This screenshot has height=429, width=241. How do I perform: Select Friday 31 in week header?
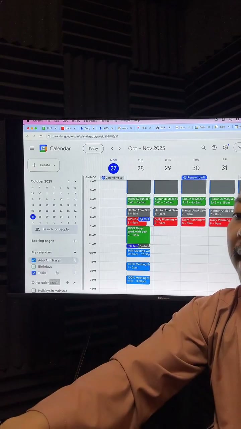(x=224, y=168)
